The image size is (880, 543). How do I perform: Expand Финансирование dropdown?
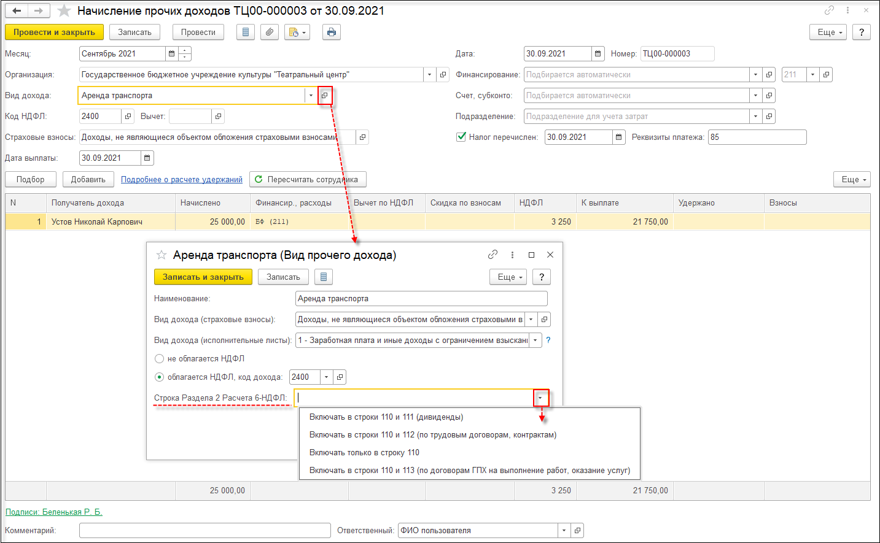click(x=755, y=75)
